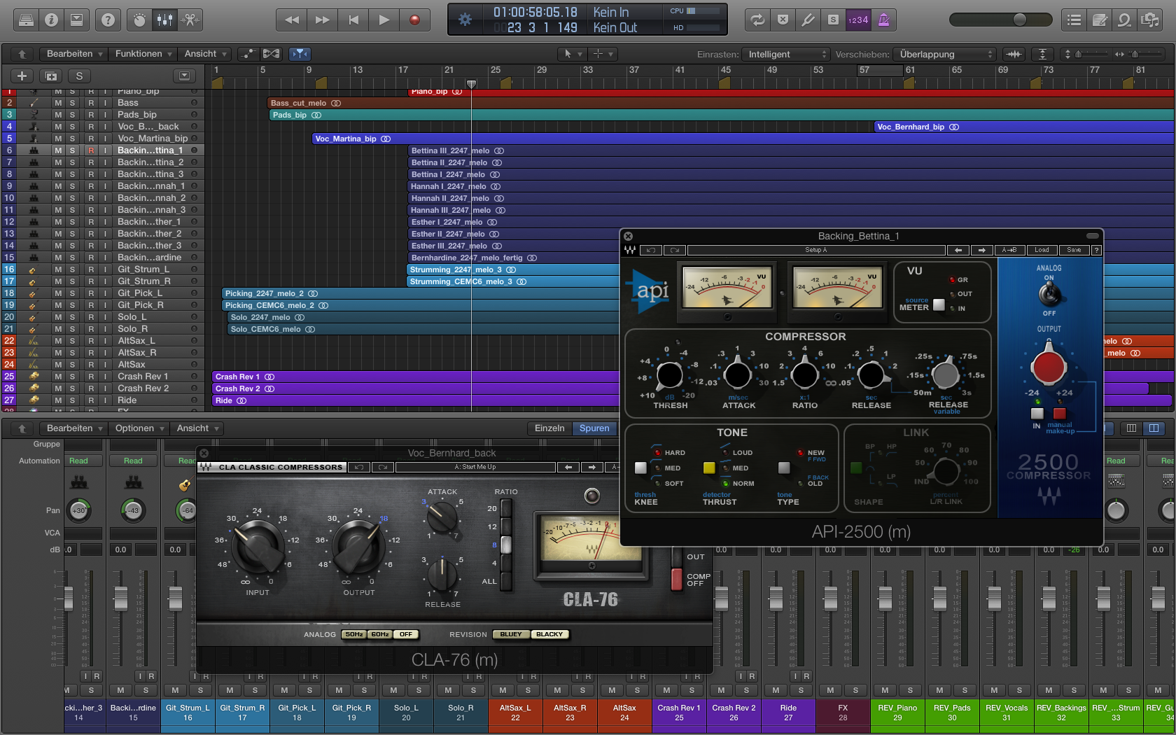Open the Note Pads icon
Screen dimensions: 1176x735
1099,20
